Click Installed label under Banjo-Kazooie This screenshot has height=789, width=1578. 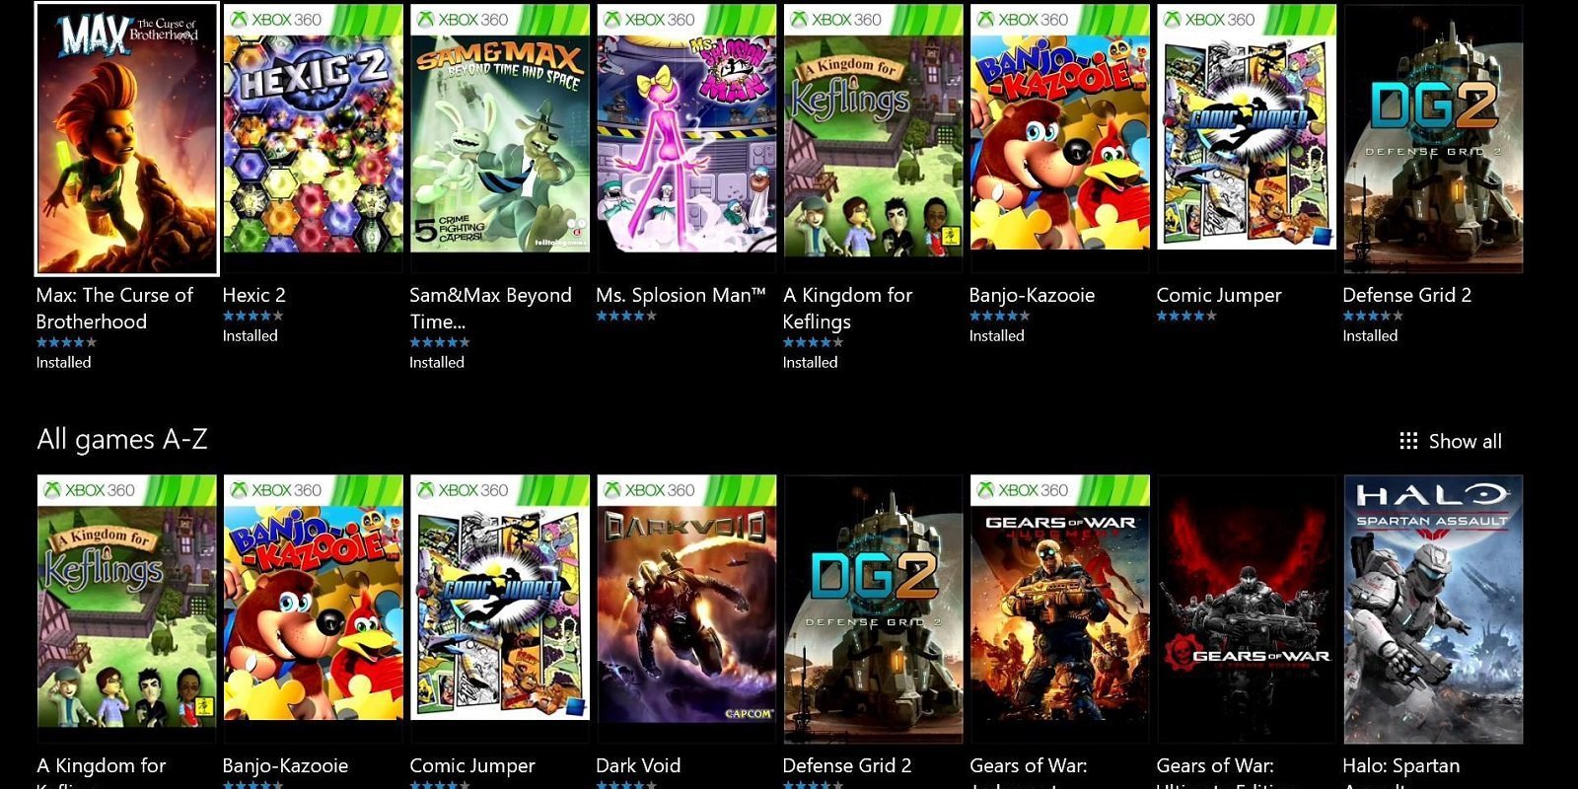coord(997,335)
